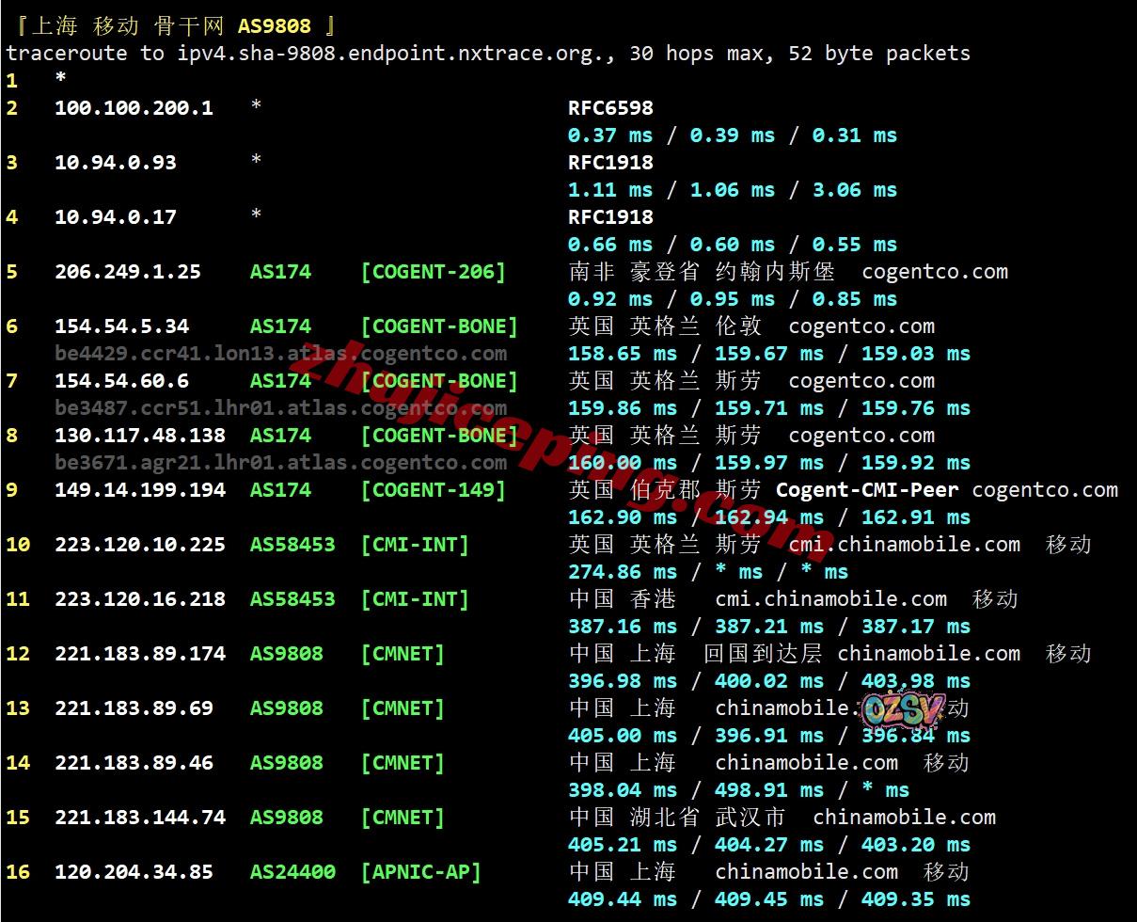Viewport: 1137px width, 922px height.
Task: Click IP address 10.94.0.93
Action: pos(116,163)
